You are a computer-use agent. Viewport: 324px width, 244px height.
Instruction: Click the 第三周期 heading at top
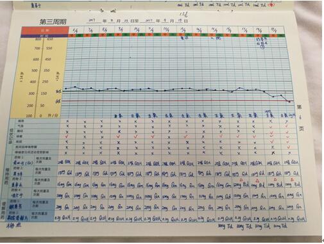pyautogui.click(x=53, y=22)
